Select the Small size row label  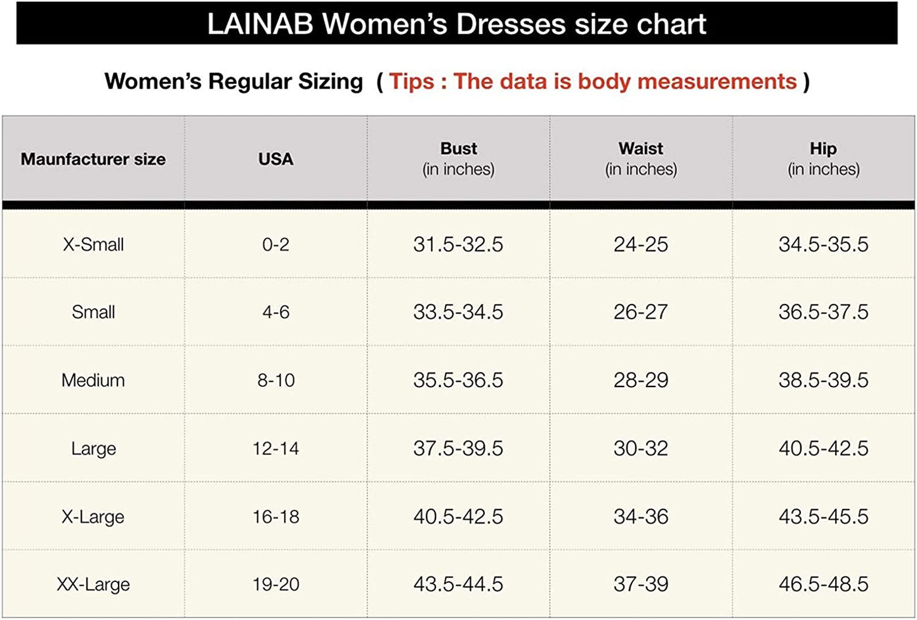click(93, 312)
